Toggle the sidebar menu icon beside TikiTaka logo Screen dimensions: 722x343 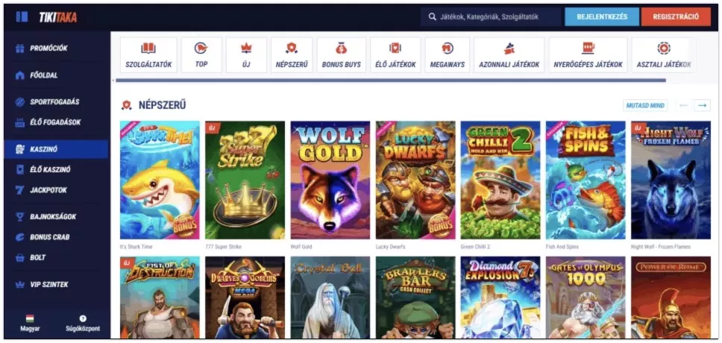[x=22, y=17]
